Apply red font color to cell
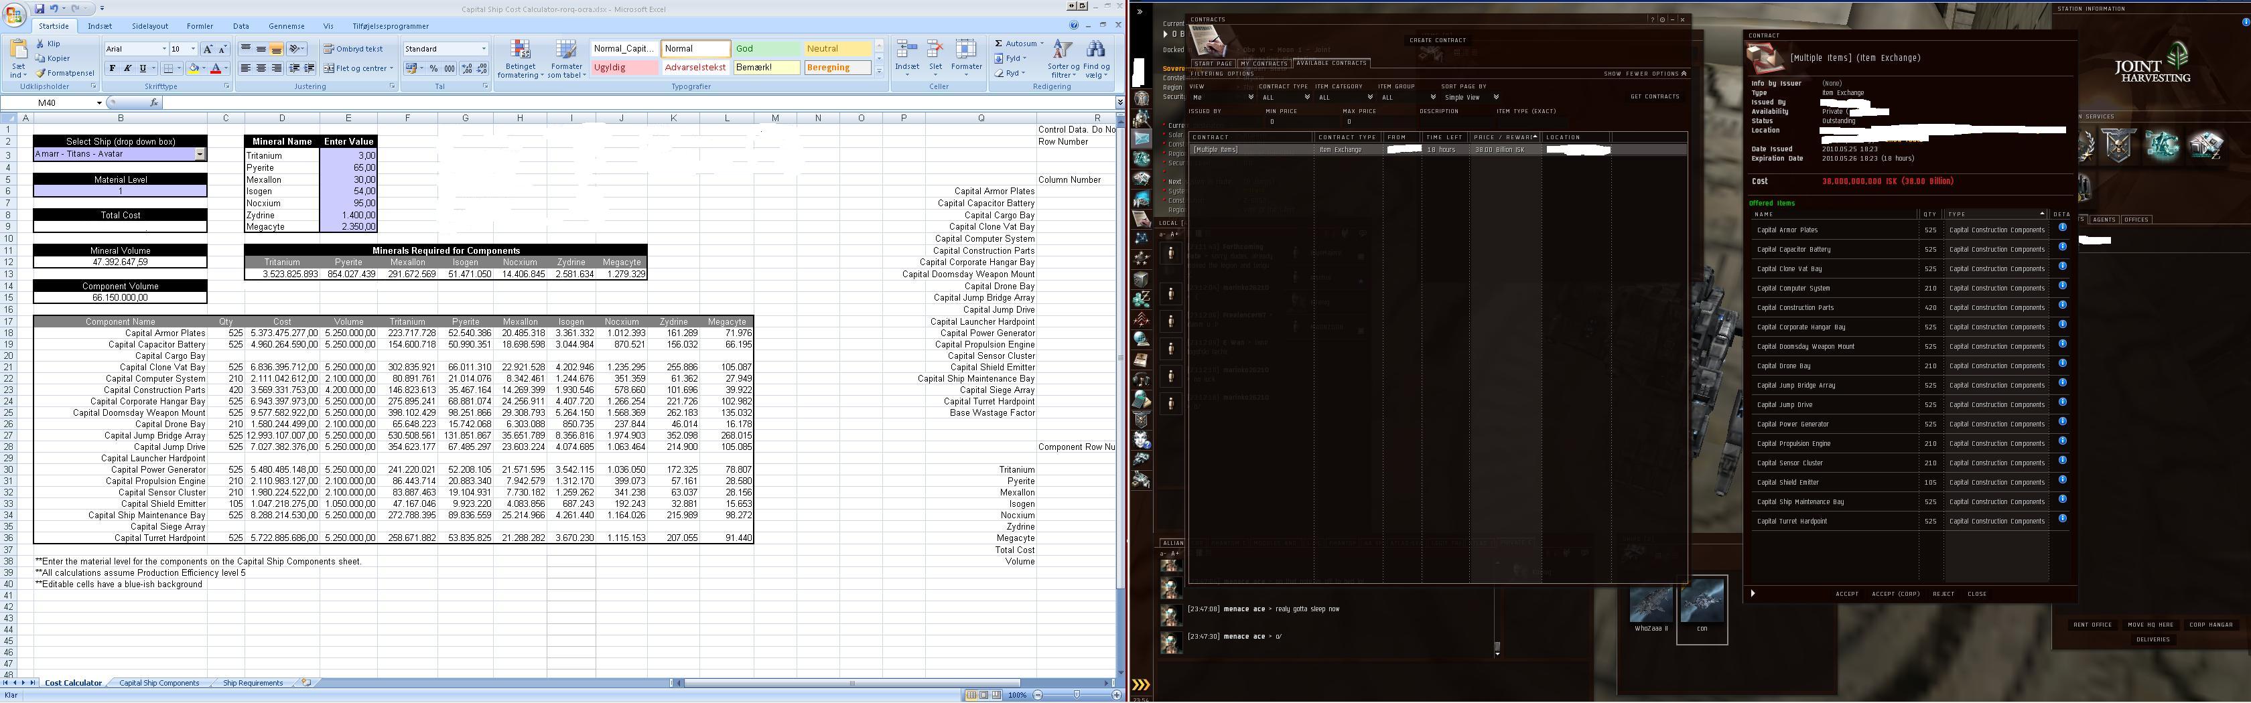The height and width of the screenshot is (703, 2251). tap(215, 68)
